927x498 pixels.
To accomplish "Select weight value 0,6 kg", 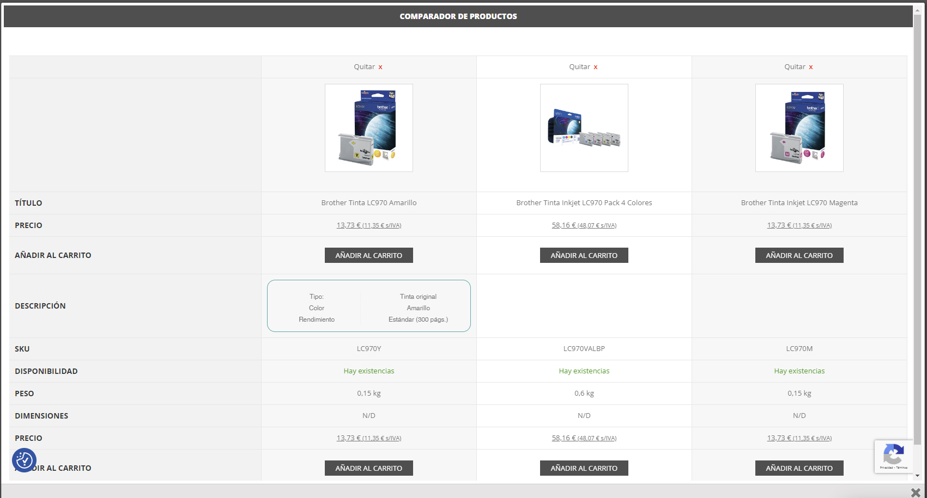I will click(584, 394).
